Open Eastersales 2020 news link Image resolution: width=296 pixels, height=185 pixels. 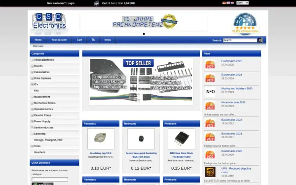click(232, 151)
